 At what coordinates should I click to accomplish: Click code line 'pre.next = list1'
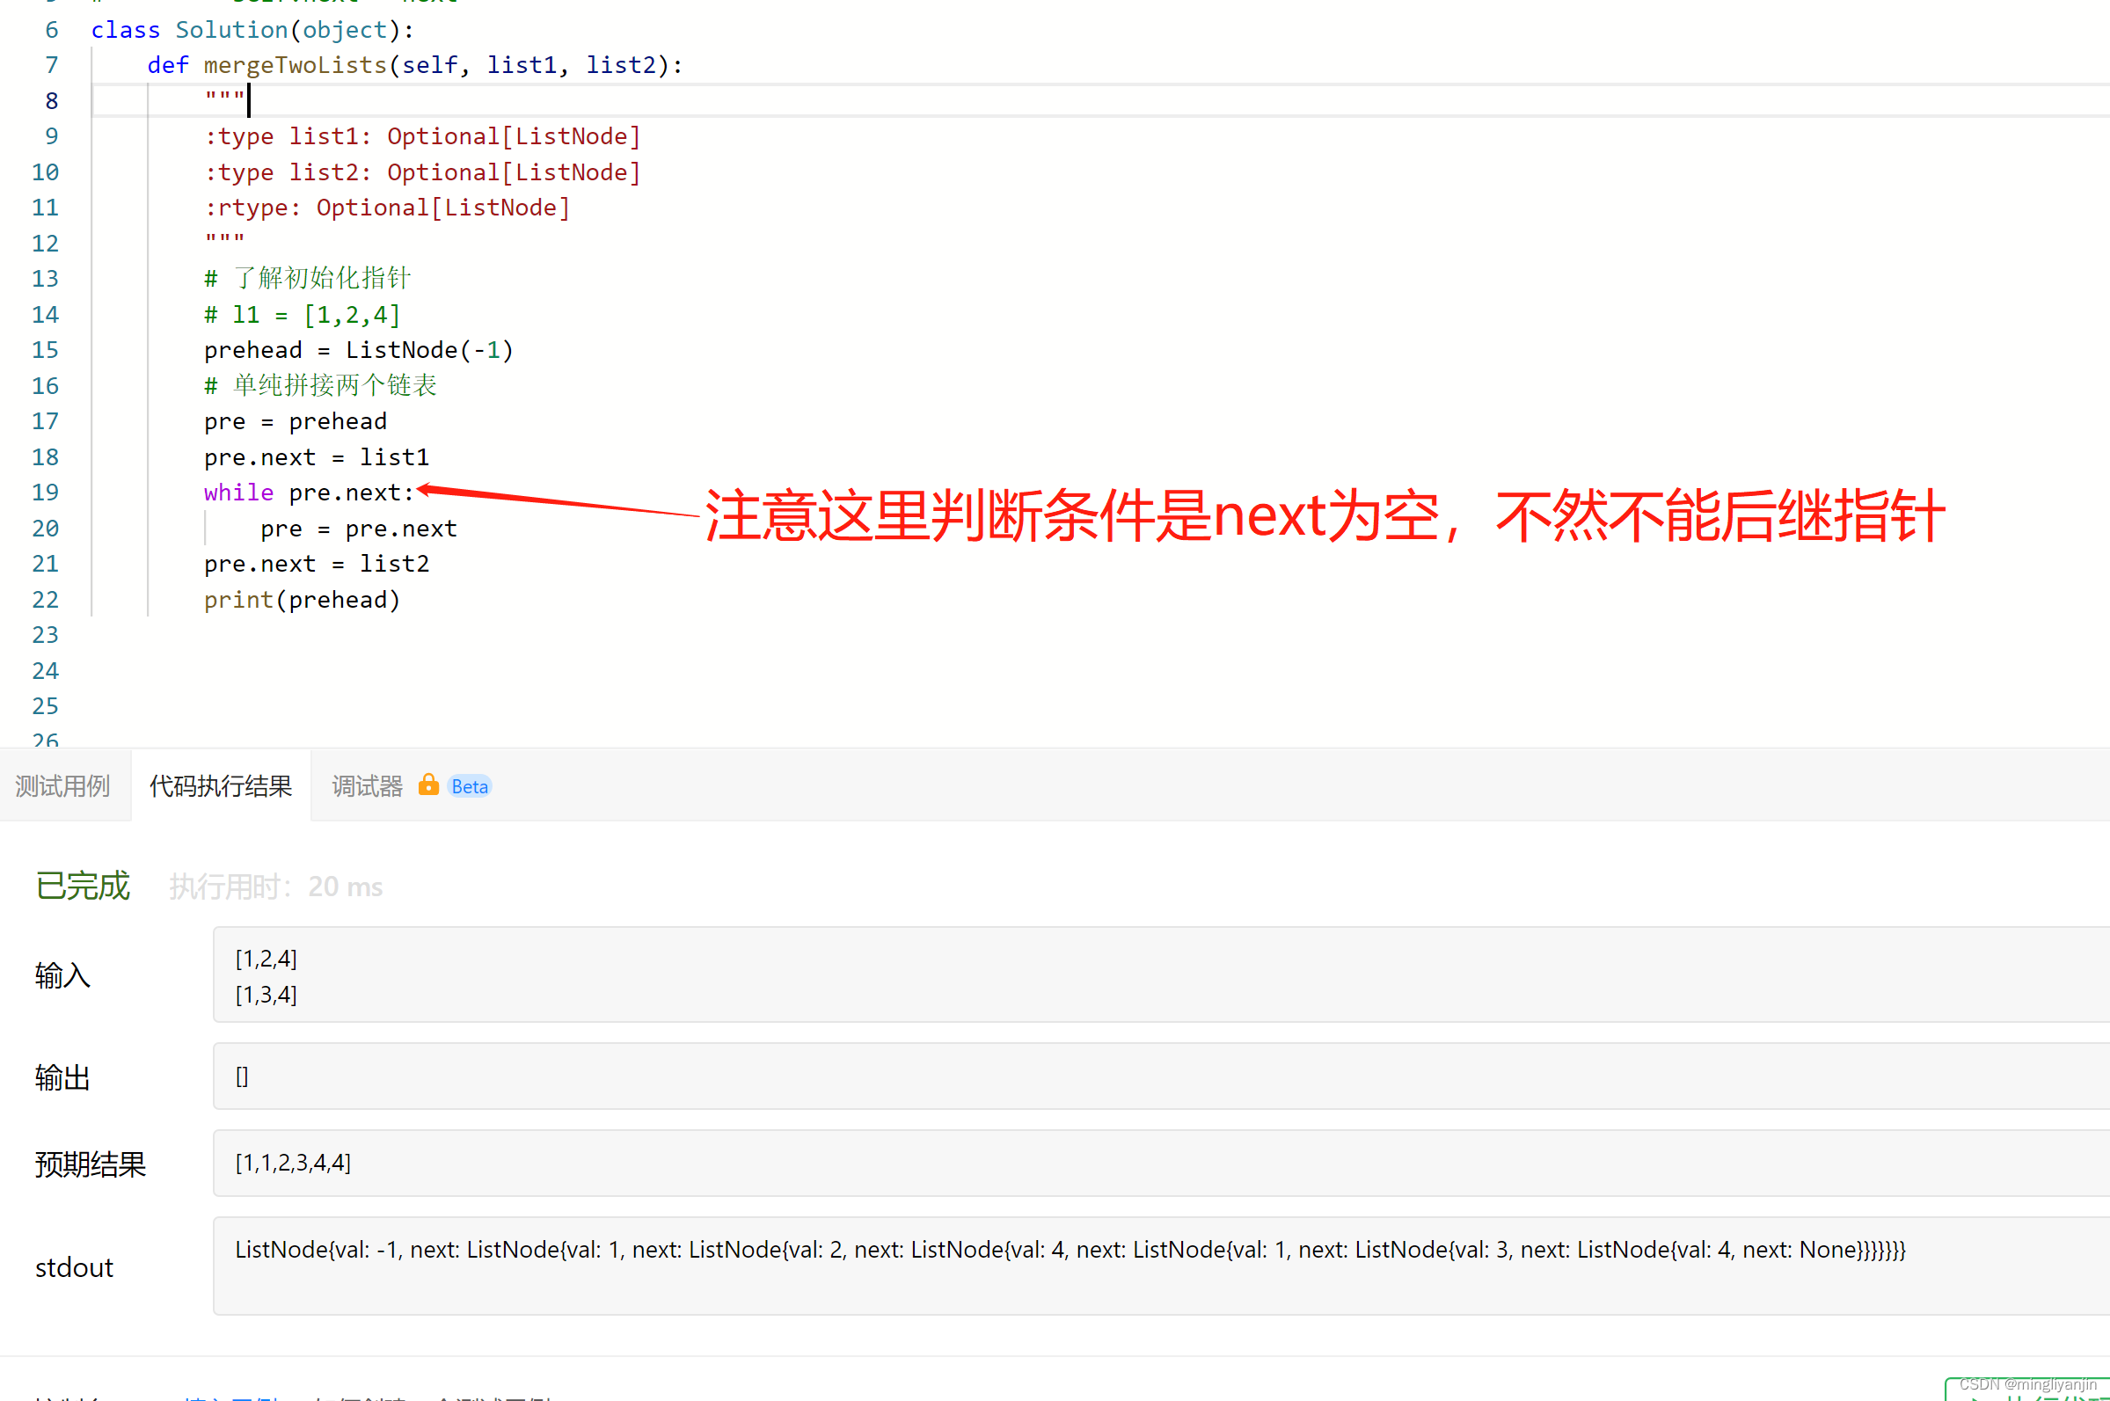[x=317, y=457]
